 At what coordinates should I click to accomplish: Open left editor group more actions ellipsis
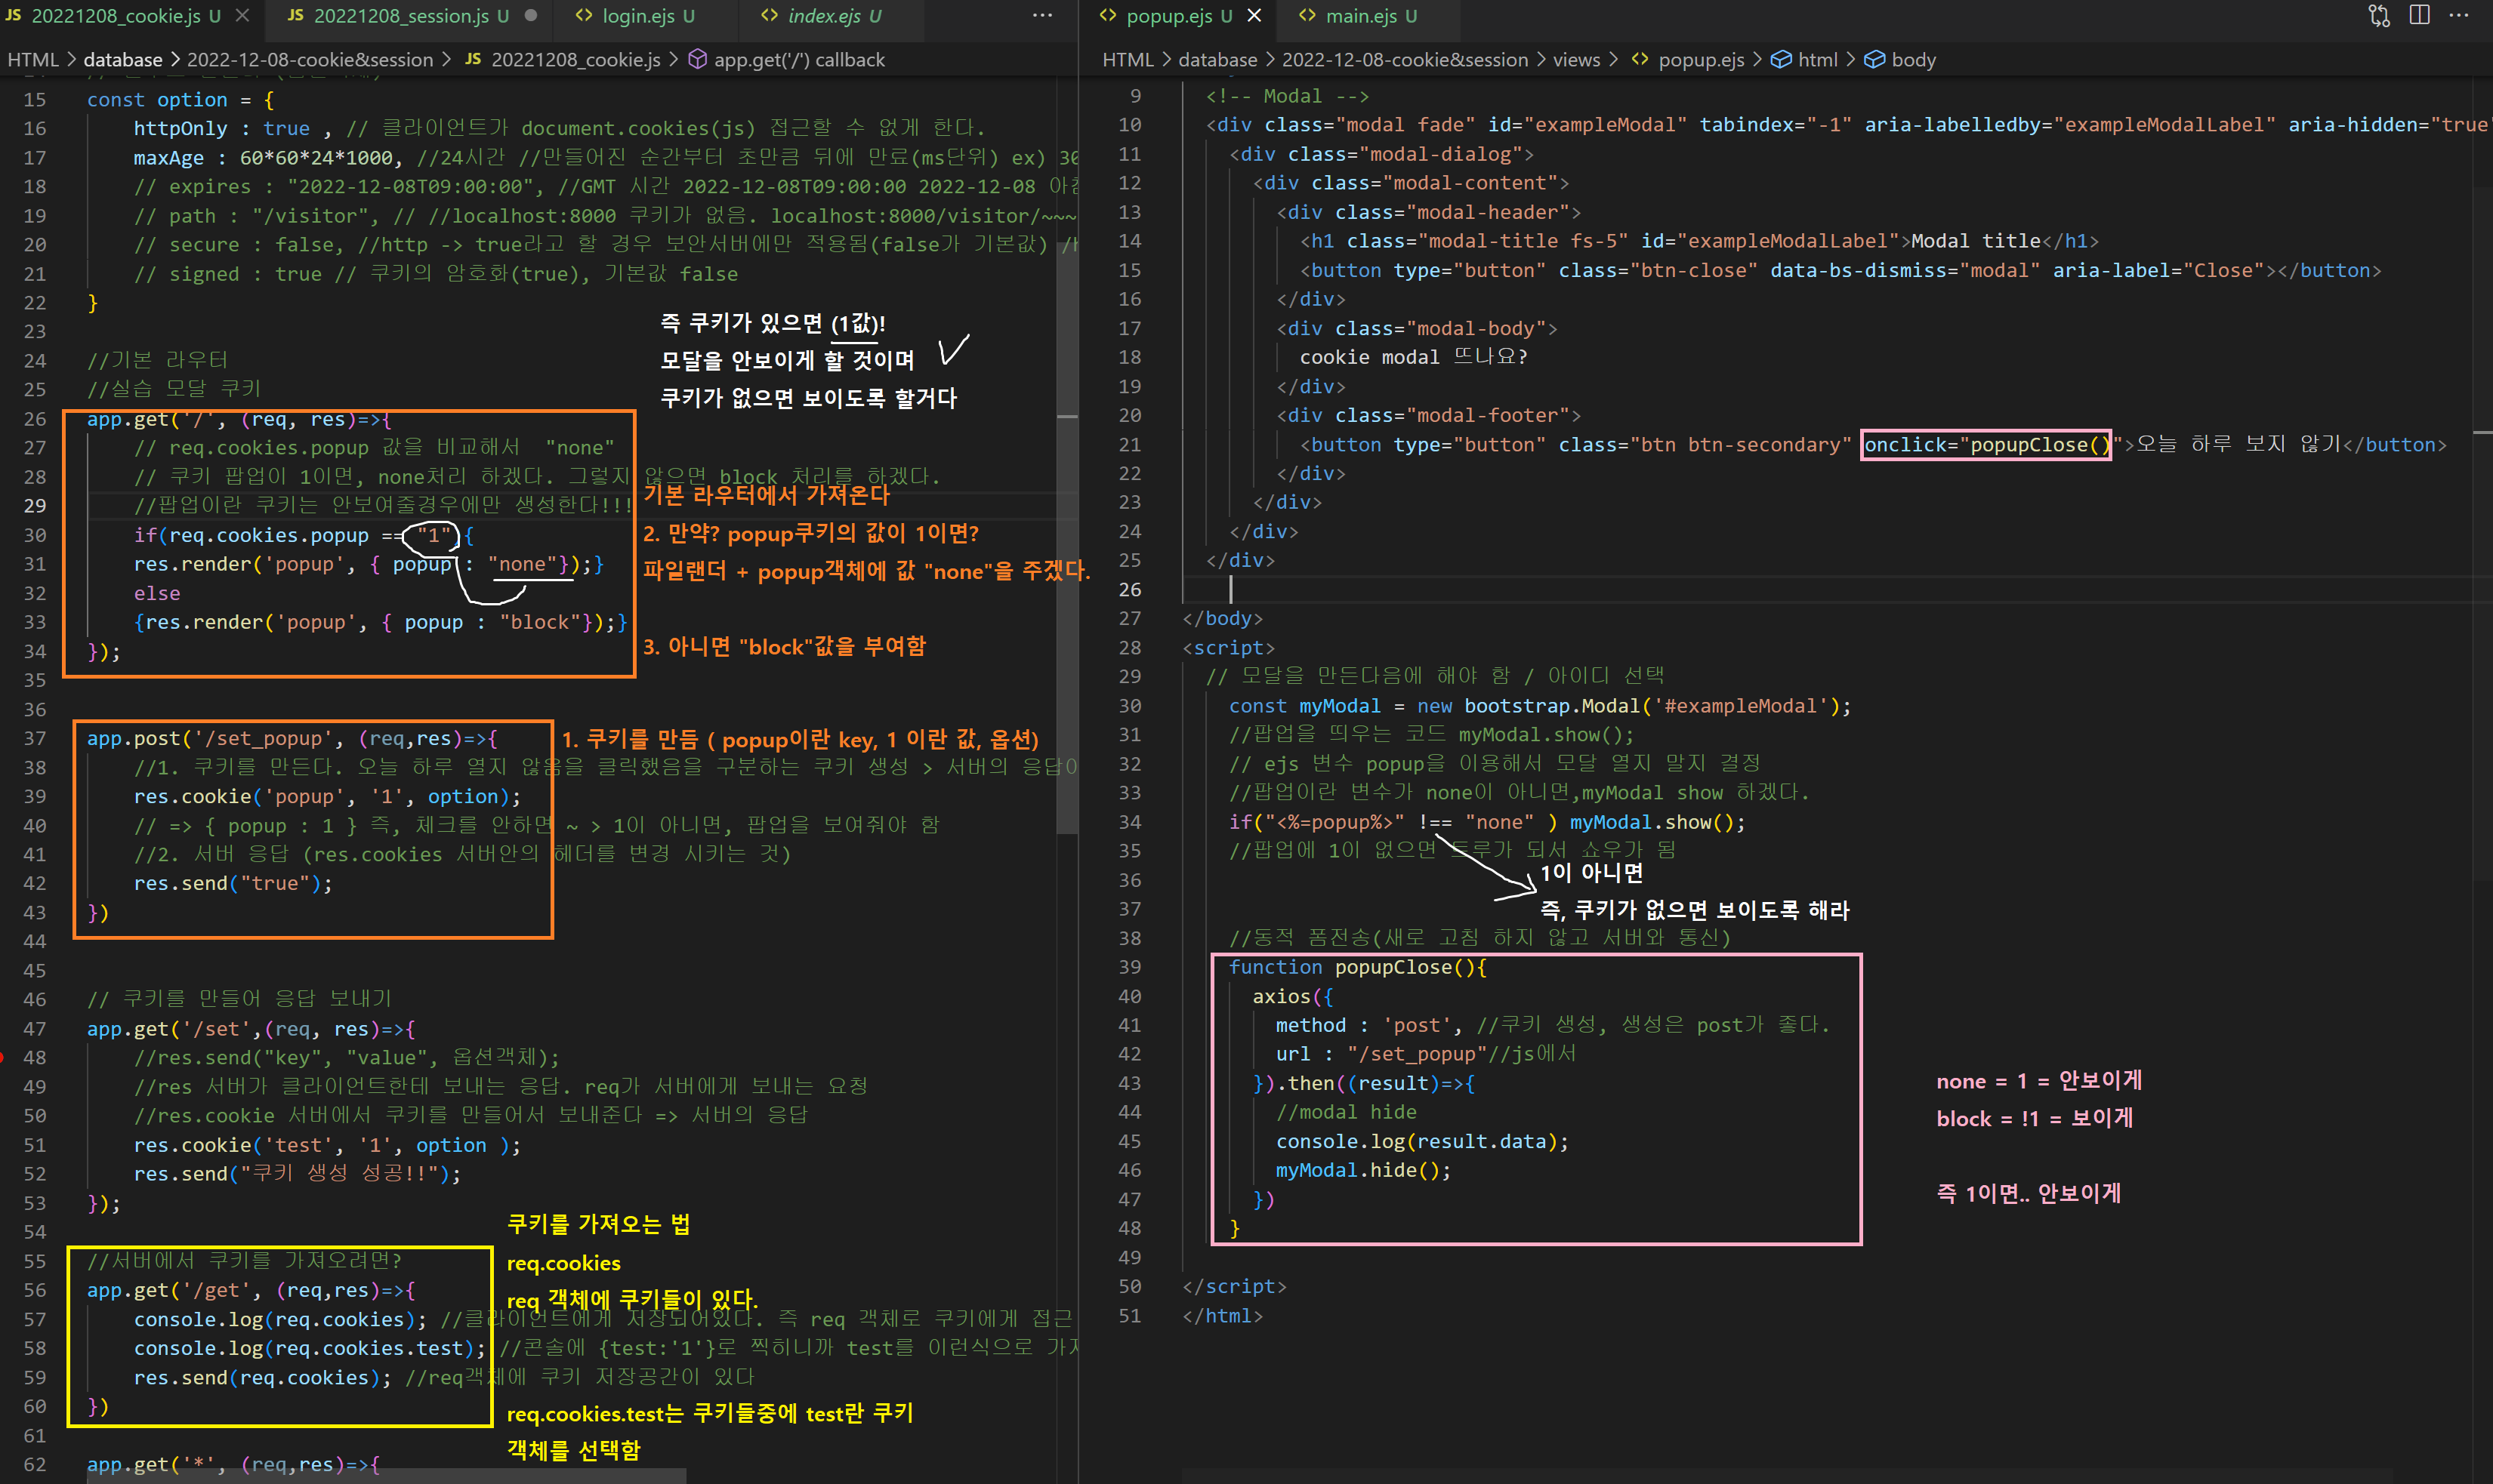click(1042, 16)
